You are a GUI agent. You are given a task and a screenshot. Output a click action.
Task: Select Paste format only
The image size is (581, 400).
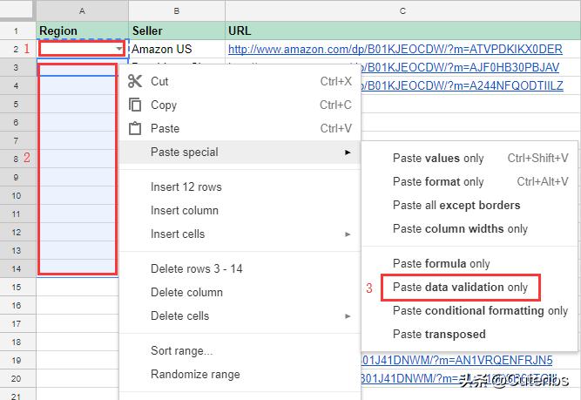click(x=470, y=181)
